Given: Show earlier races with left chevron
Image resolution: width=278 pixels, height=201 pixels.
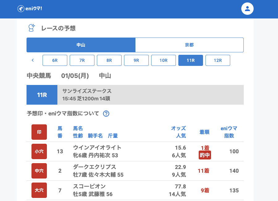Looking at the screenshot, I should [33, 60].
